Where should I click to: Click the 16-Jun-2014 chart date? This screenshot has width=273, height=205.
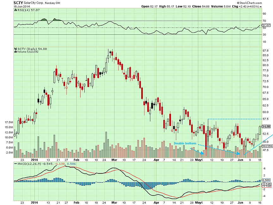click(x=22, y=6)
